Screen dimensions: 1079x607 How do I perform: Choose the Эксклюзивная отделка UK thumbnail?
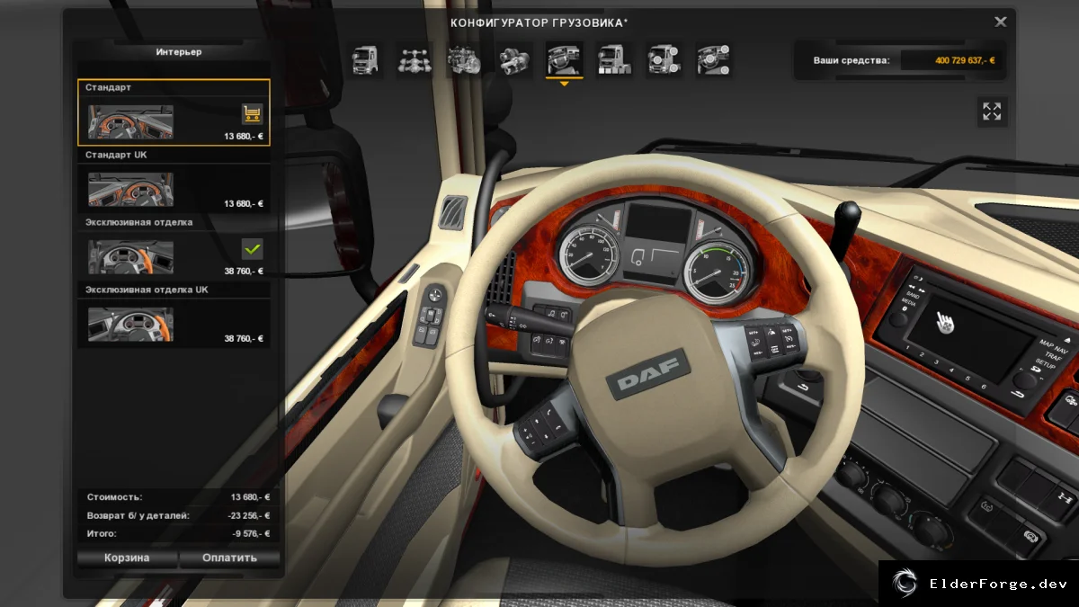coord(131,323)
